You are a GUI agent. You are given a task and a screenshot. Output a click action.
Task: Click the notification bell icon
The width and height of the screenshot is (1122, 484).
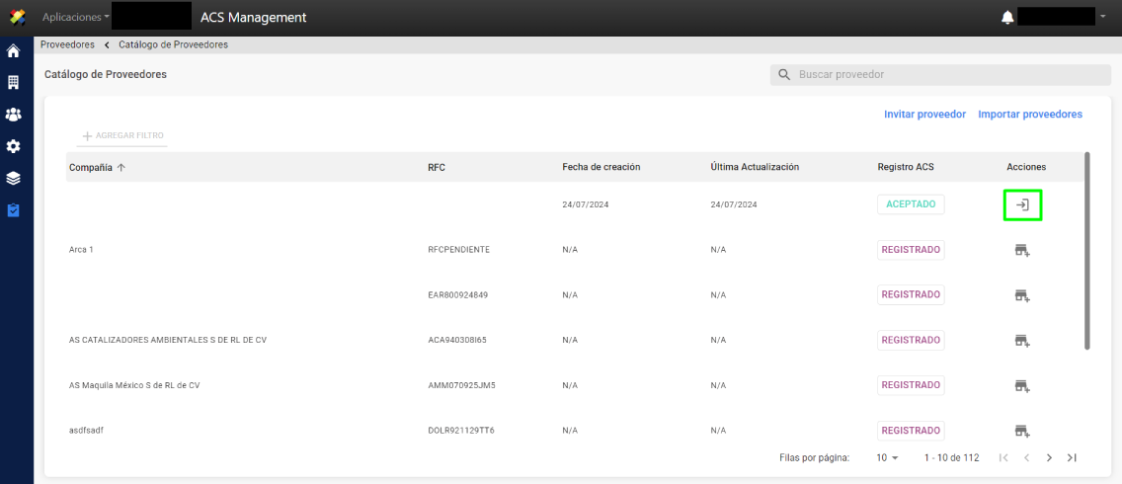click(1007, 17)
